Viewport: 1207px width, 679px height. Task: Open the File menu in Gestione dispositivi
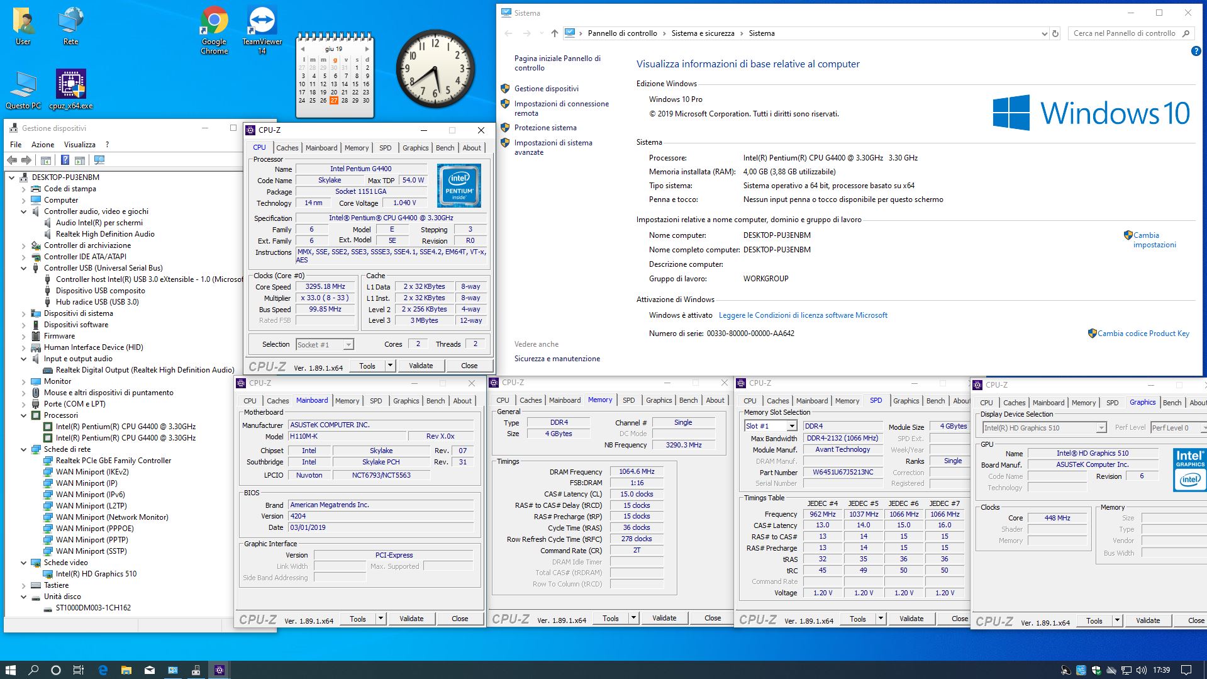click(x=16, y=145)
